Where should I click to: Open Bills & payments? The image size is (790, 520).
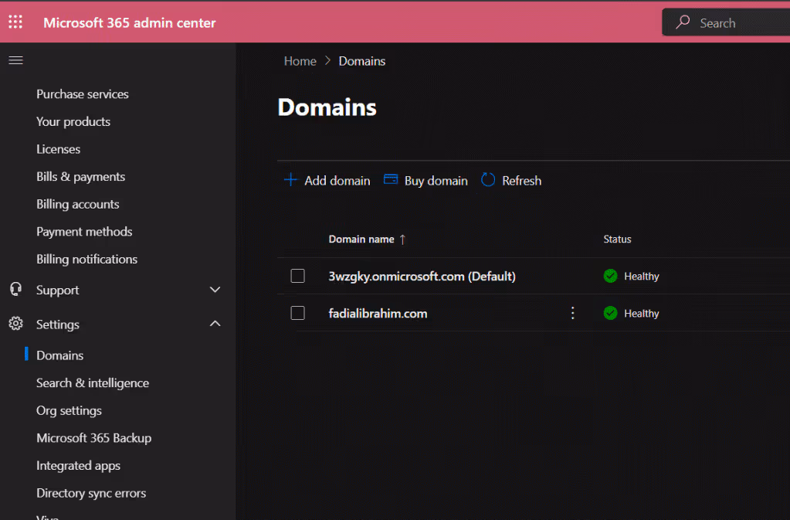pos(80,177)
